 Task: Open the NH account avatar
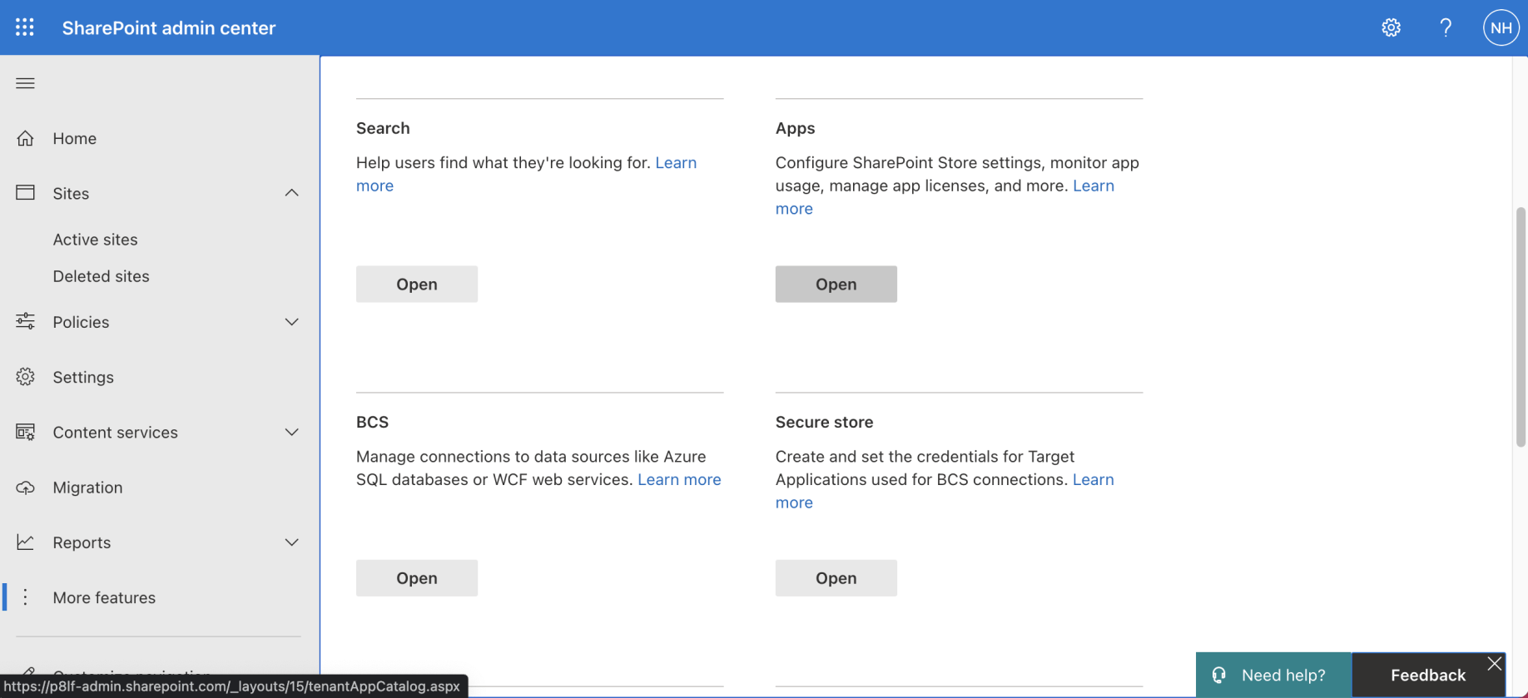1501,27
